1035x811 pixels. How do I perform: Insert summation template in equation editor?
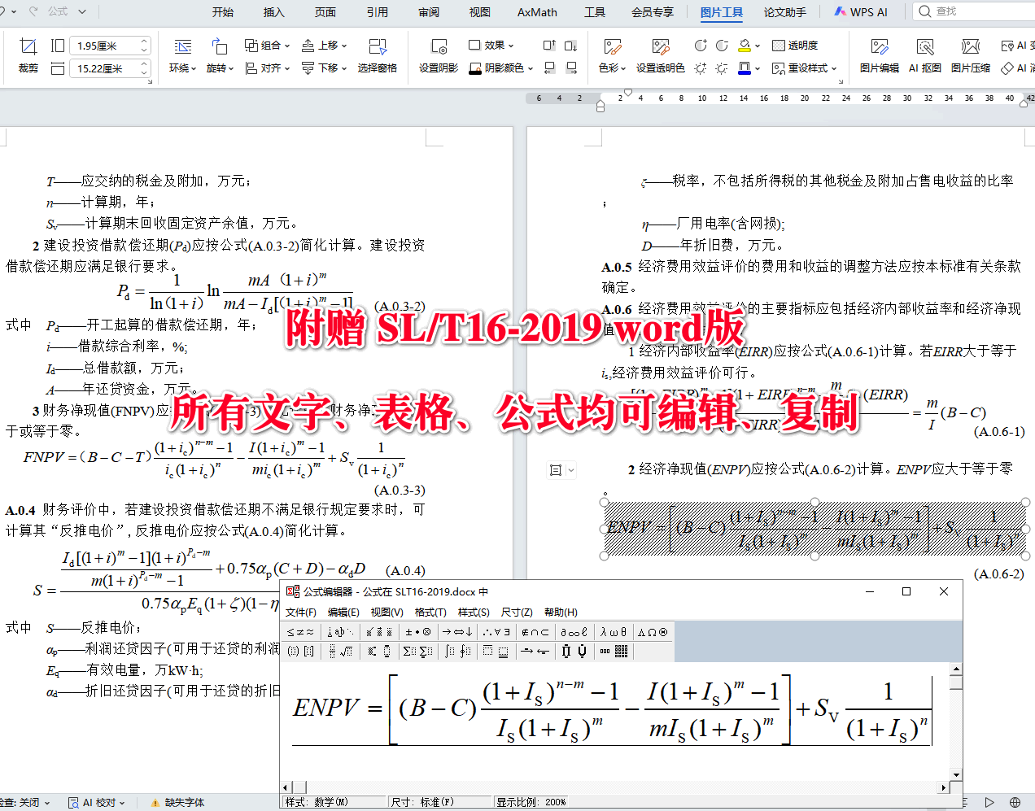(x=409, y=651)
